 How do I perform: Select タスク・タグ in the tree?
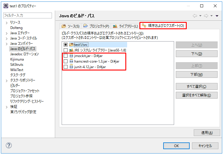[x=18, y=75]
